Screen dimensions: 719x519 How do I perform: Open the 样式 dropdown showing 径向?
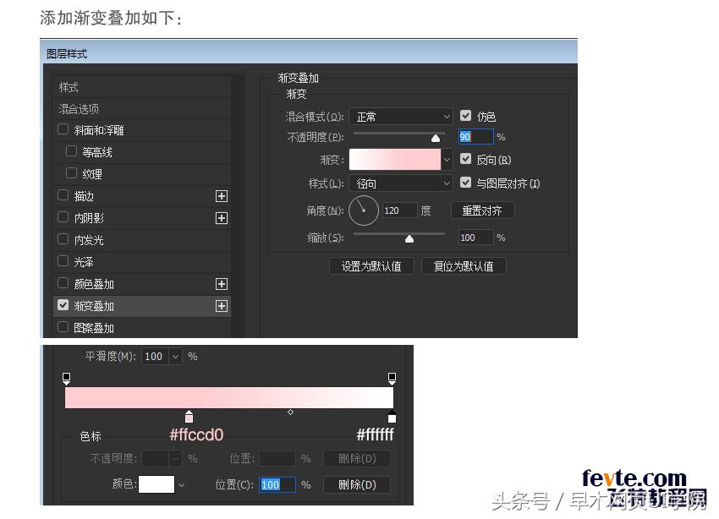(x=400, y=183)
